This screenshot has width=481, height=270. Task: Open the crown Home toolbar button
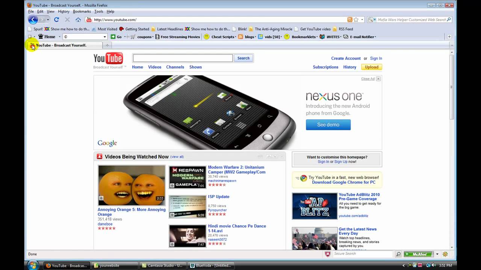pos(47,37)
